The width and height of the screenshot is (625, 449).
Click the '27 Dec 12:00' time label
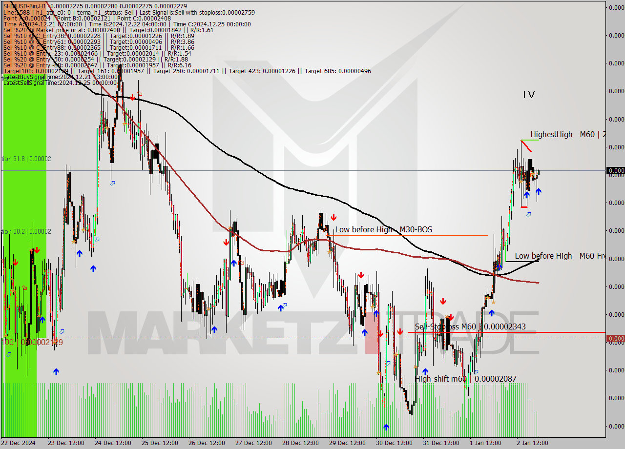(253, 443)
